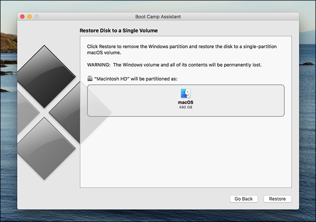Close the Boot Camp Assistant window

click(22, 16)
